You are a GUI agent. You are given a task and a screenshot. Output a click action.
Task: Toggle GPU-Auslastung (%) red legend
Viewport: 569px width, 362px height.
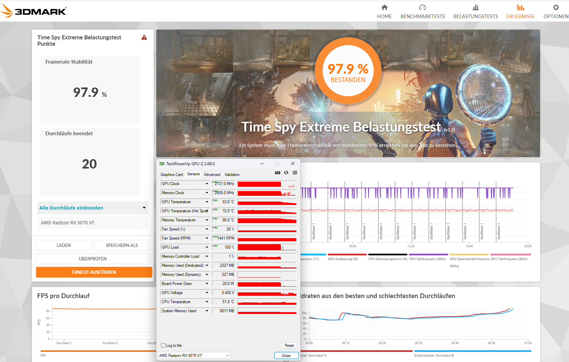(347, 257)
